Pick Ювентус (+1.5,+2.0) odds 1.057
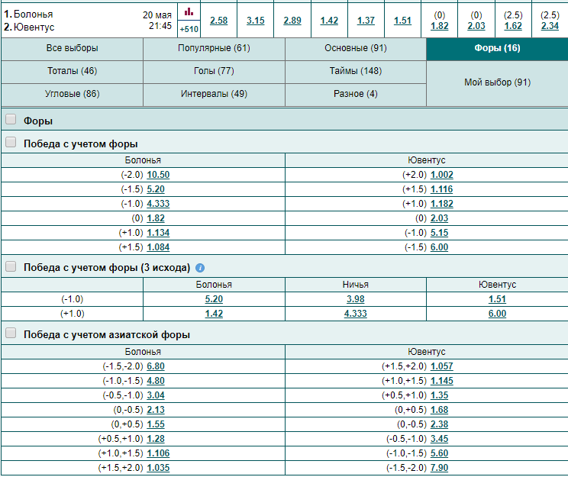This screenshot has width=568, height=477. (x=441, y=366)
